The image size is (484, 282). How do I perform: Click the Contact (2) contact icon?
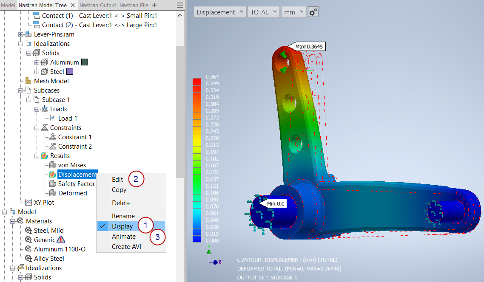pyautogui.click(x=37, y=25)
